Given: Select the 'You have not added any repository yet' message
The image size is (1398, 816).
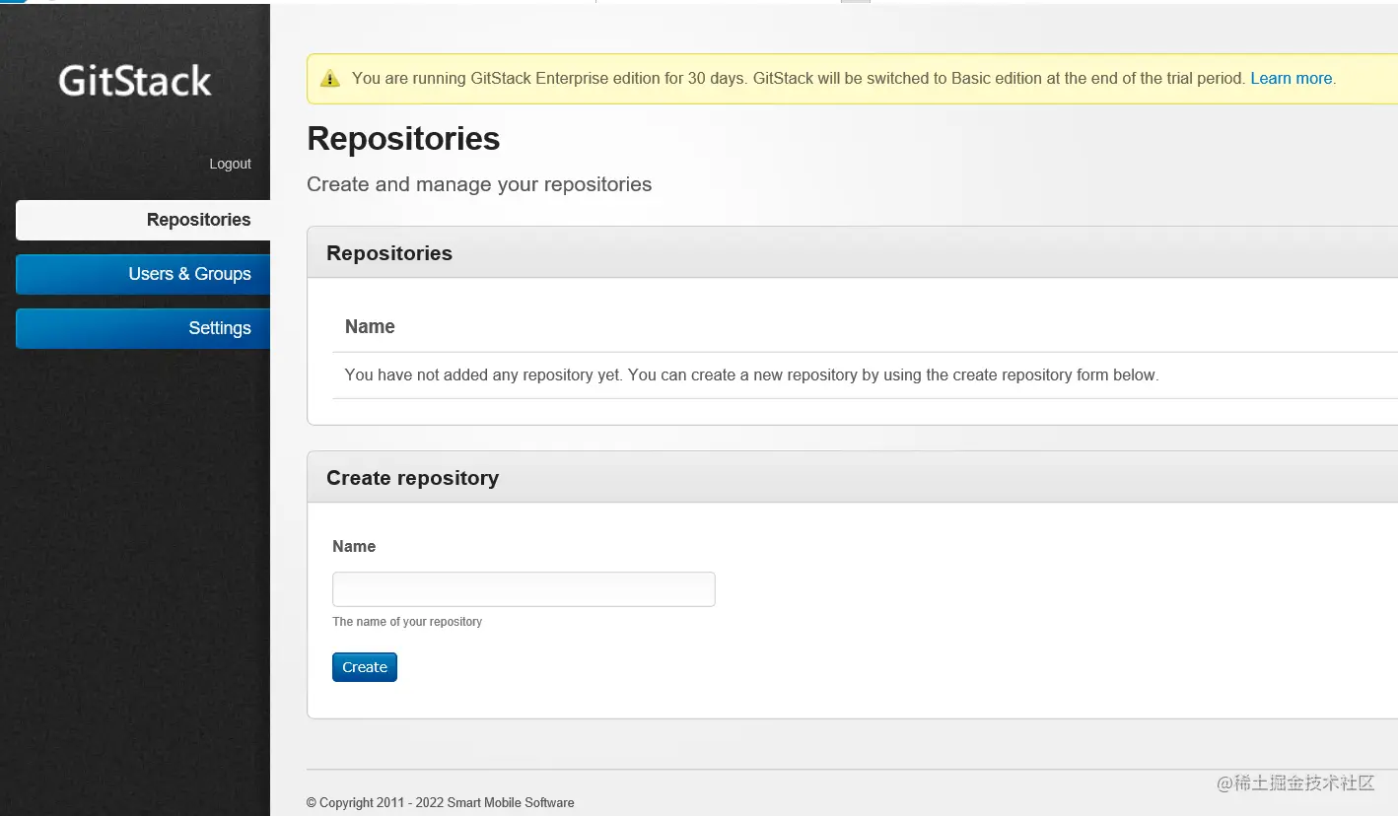Looking at the screenshot, I should tap(751, 375).
